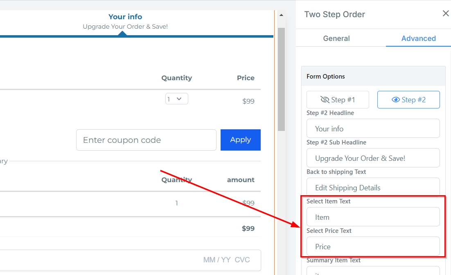Toggle Step #2 visibility button
Viewport: 451px width, 275px height.
[408, 100]
